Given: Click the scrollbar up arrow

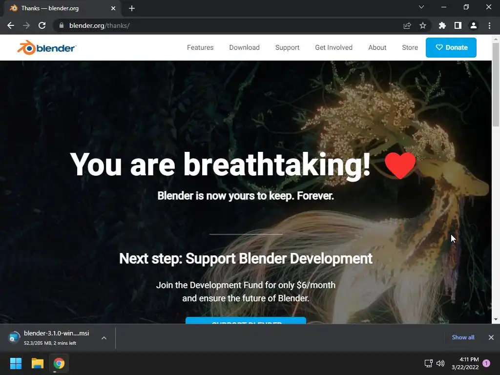Looking at the screenshot, I should tap(496, 39).
